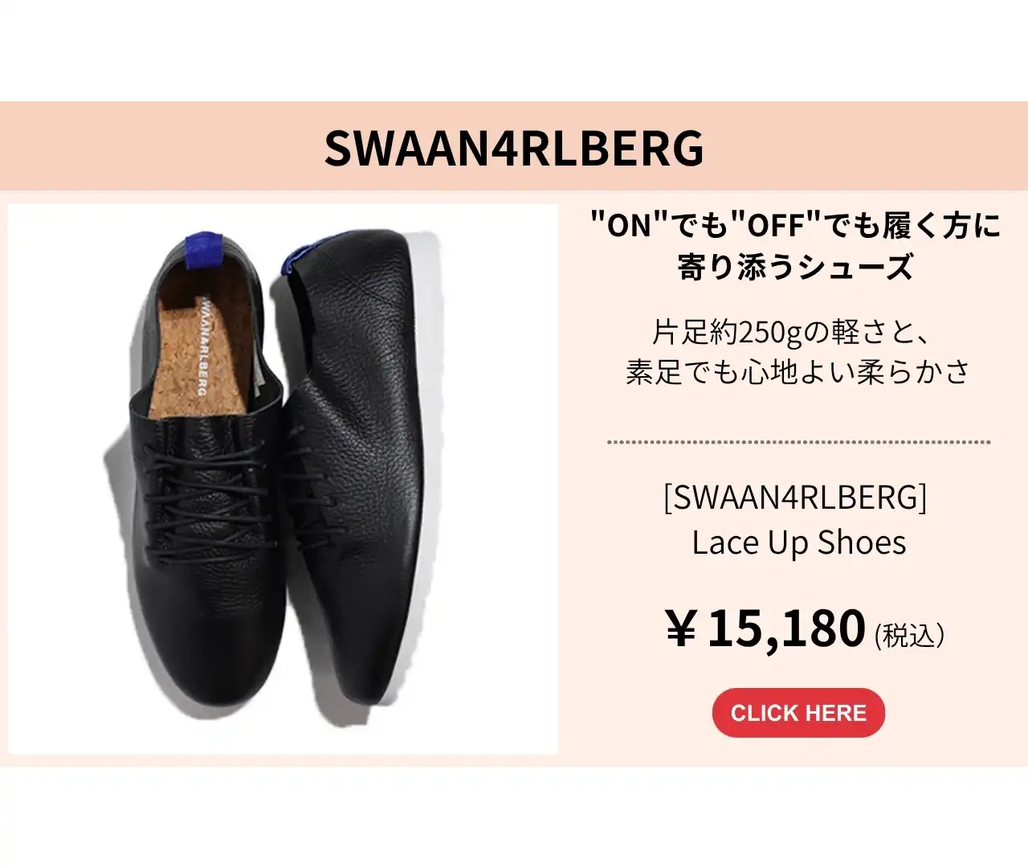Click the "ON"でも"OFF"でも履く方に headline line

point(795,226)
